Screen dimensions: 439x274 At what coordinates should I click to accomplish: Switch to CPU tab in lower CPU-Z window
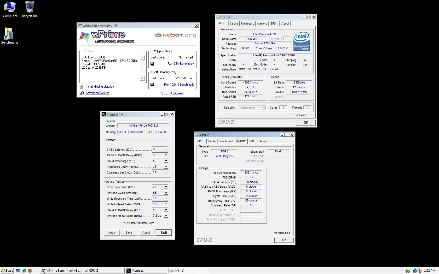200,141
